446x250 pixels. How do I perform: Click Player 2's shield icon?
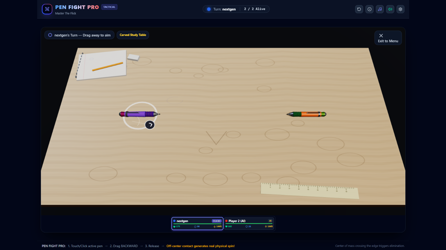tap(247, 227)
